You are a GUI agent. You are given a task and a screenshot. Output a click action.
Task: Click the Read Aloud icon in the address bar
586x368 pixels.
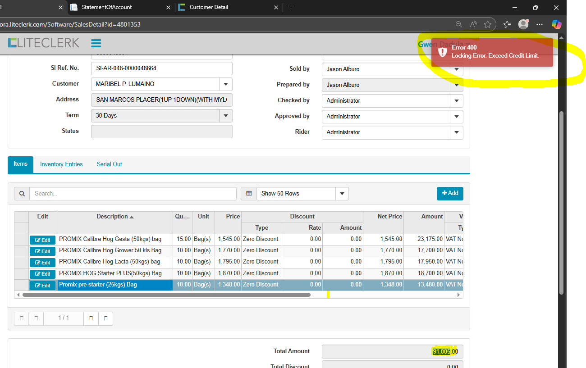(473, 24)
